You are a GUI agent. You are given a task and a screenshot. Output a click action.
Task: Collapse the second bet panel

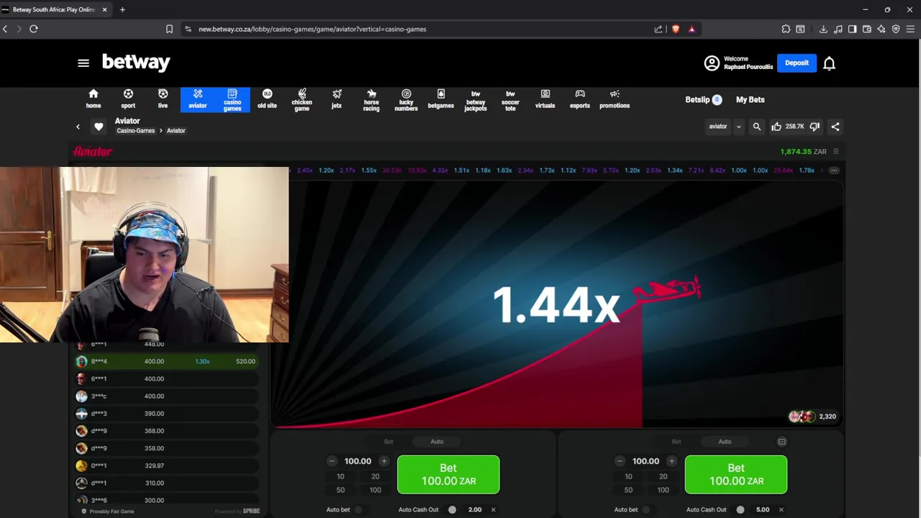pos(781,442)
